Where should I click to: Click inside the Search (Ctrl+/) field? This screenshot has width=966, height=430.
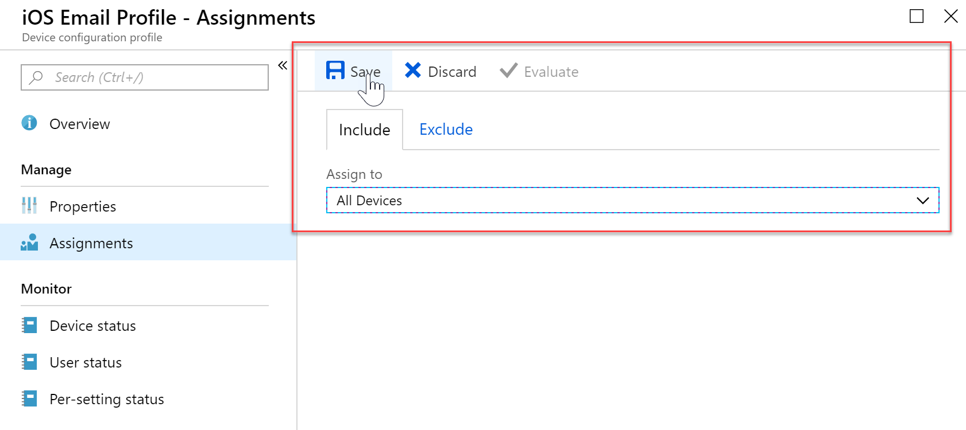point(145,77)
